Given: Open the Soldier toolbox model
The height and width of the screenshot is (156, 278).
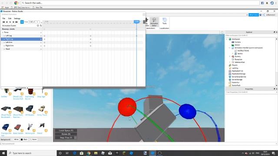Looking at the screenshot, I should (x=6, y=92).
